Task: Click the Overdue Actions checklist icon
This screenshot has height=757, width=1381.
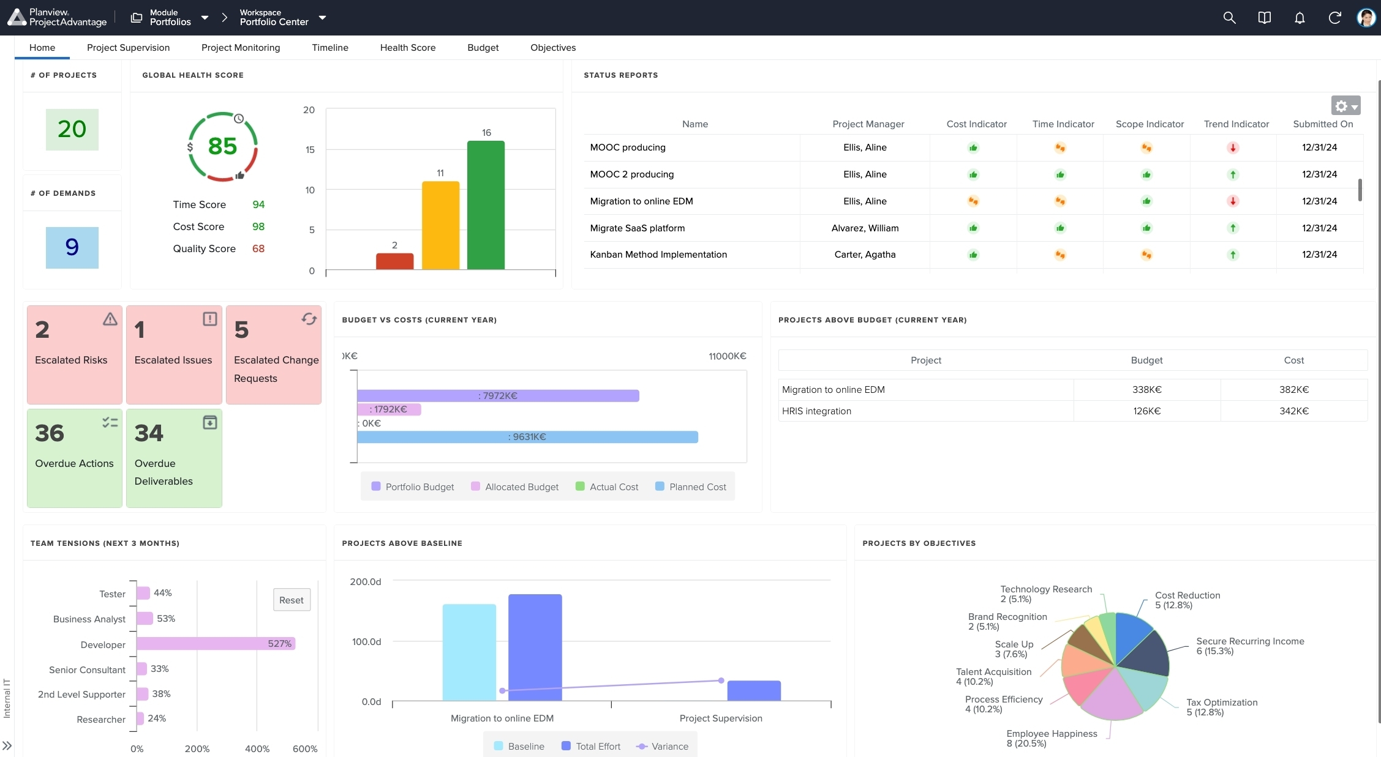Action: coord(110,422)
